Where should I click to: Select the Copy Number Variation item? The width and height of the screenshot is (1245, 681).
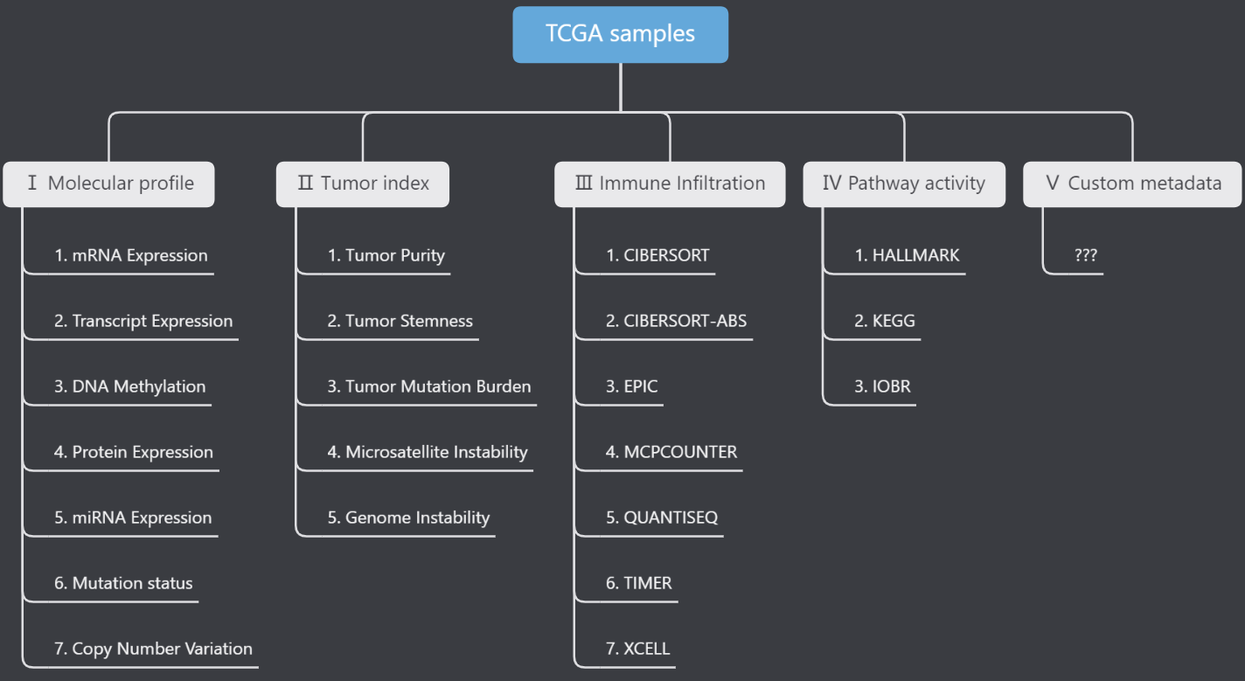tap(153, 650)
